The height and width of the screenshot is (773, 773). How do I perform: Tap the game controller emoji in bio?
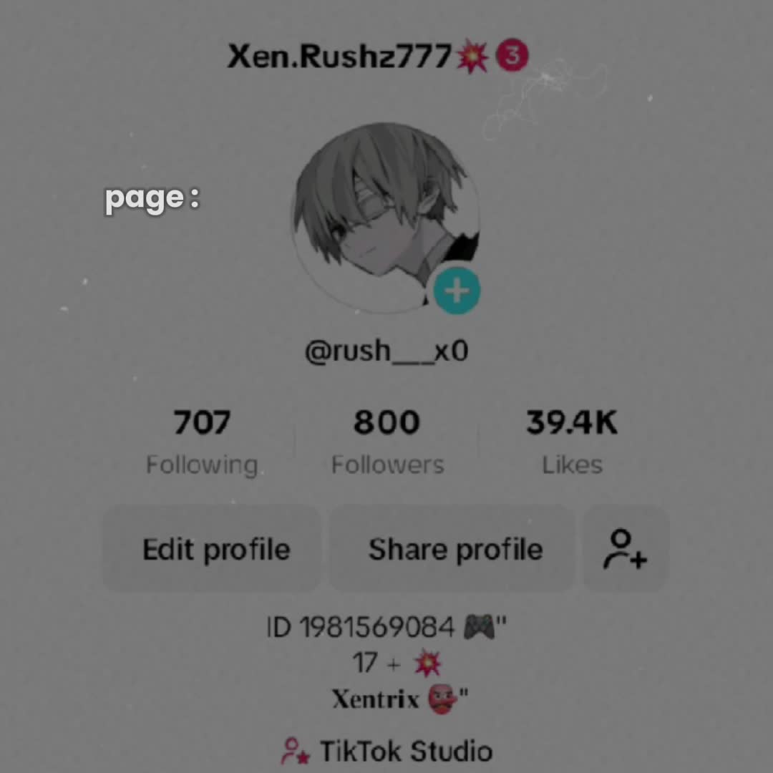point(479,628)
